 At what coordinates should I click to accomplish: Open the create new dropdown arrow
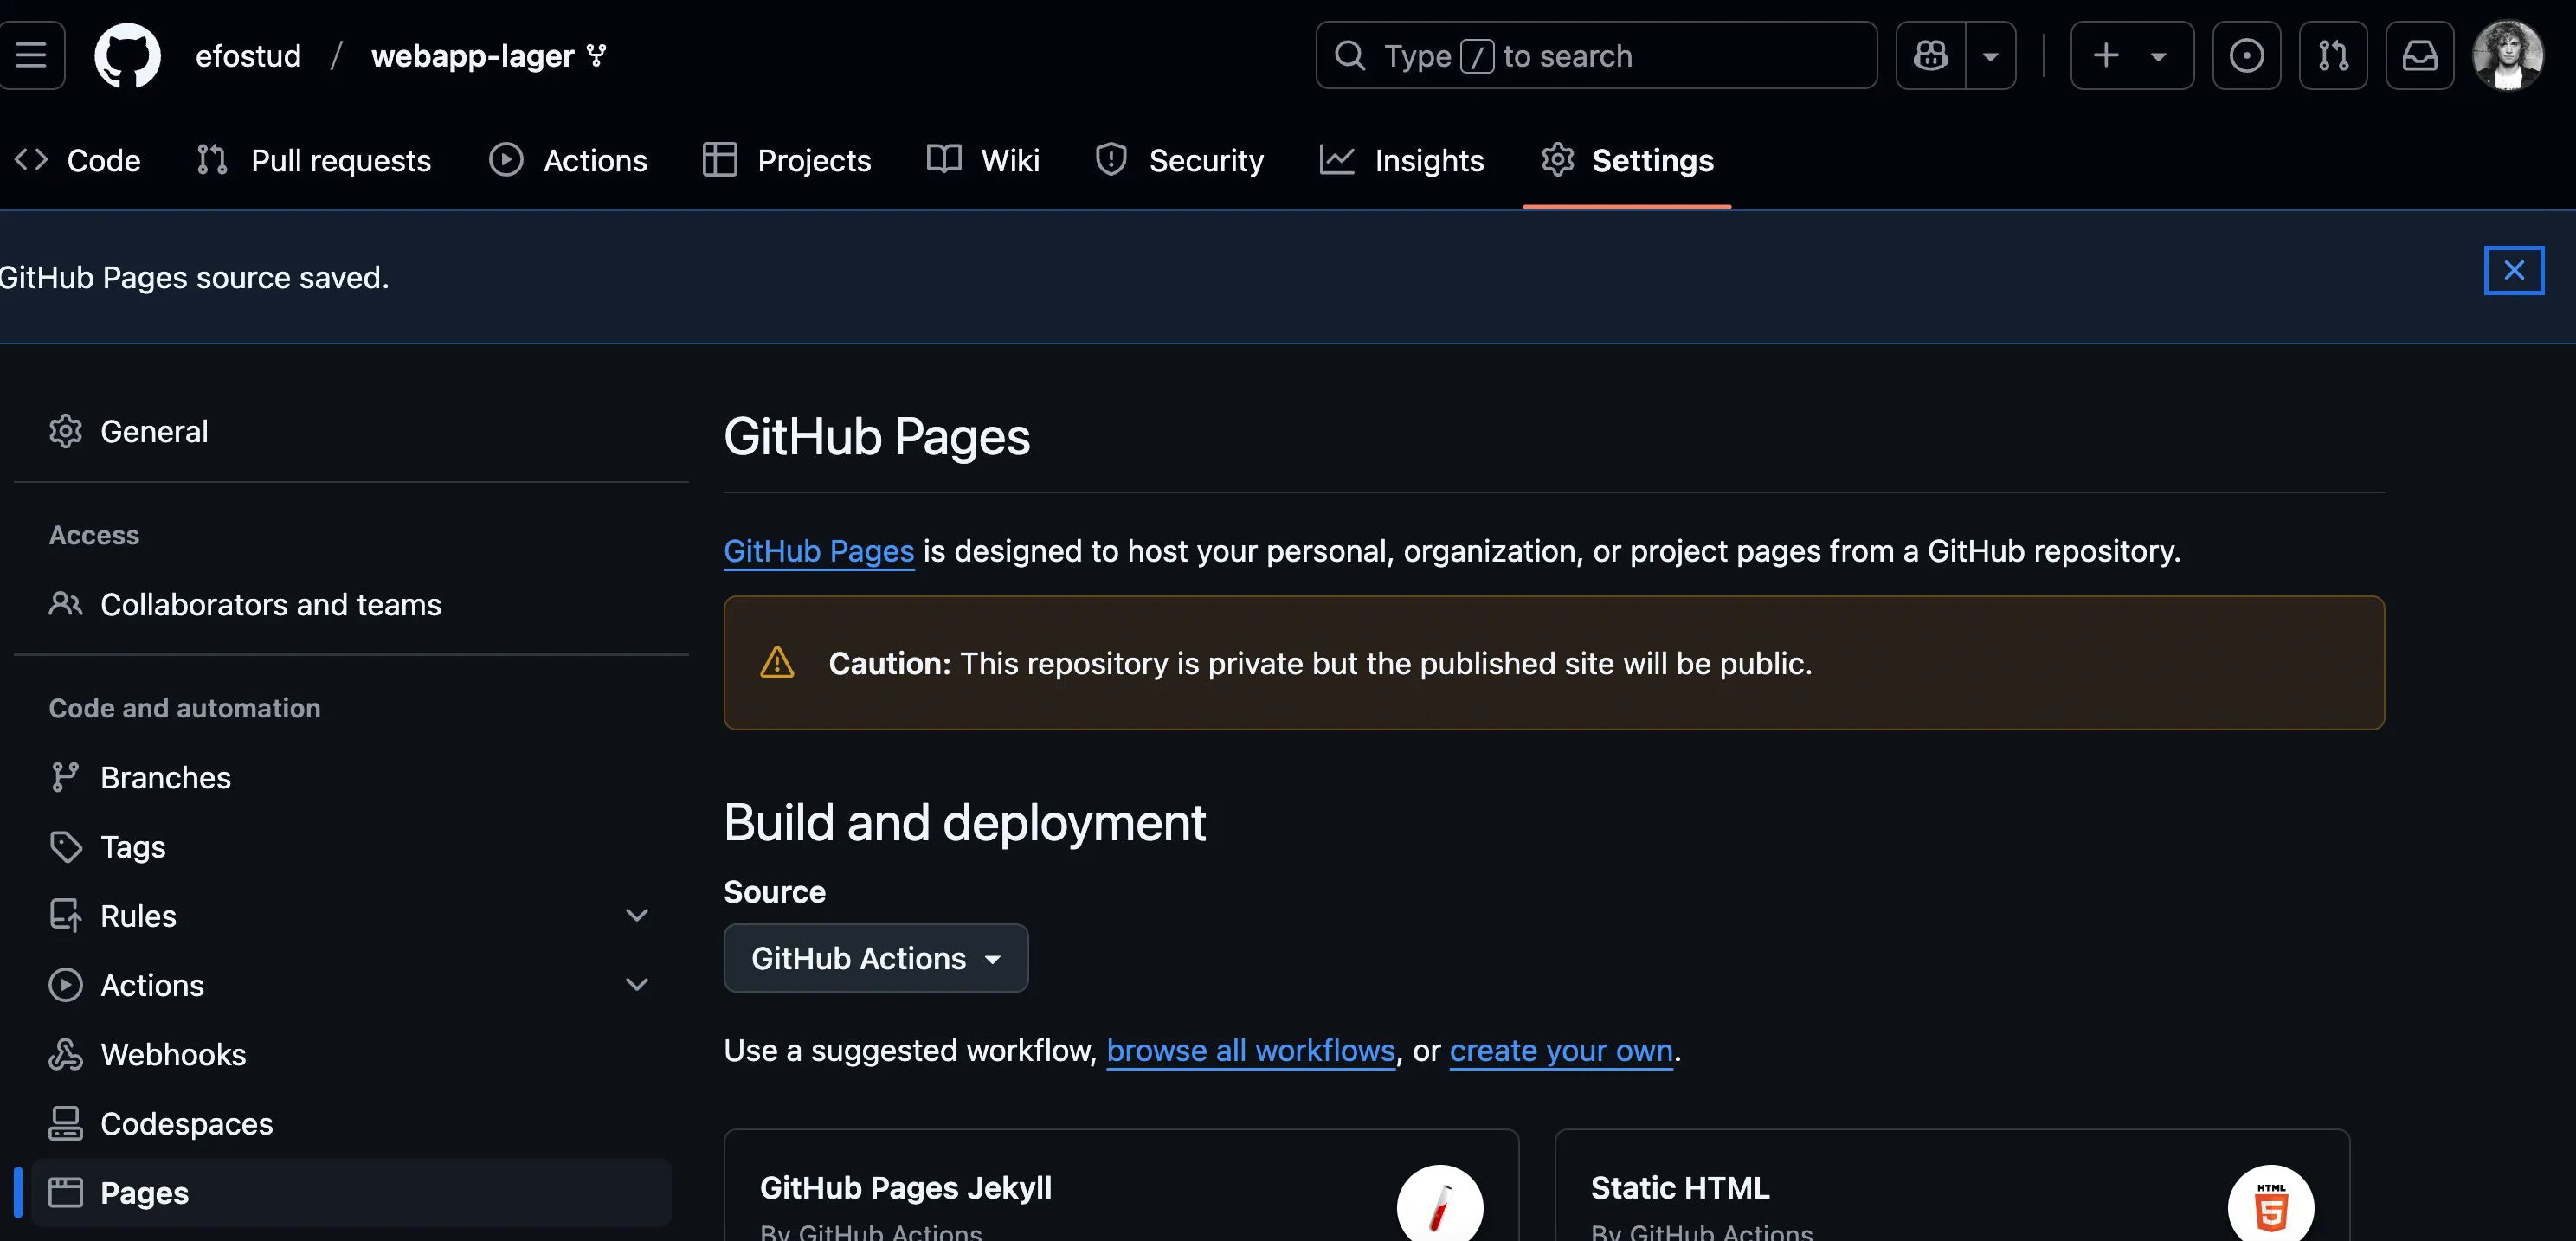point(2159,55)
